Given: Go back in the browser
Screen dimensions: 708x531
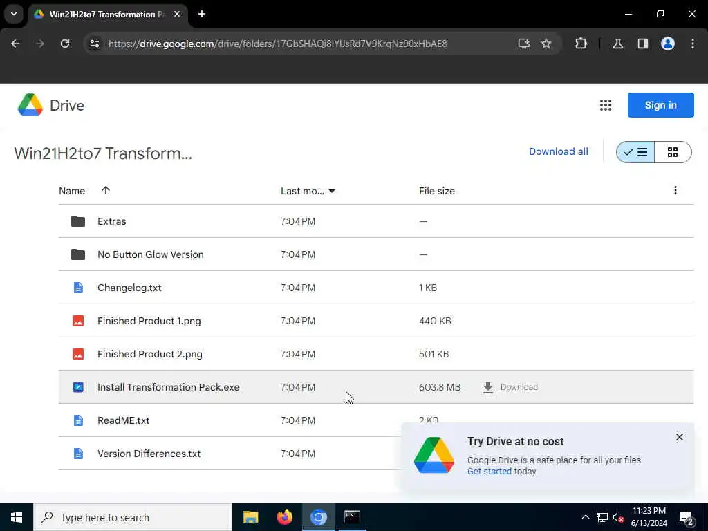Looking at the screenshot, I should point(15,44).
